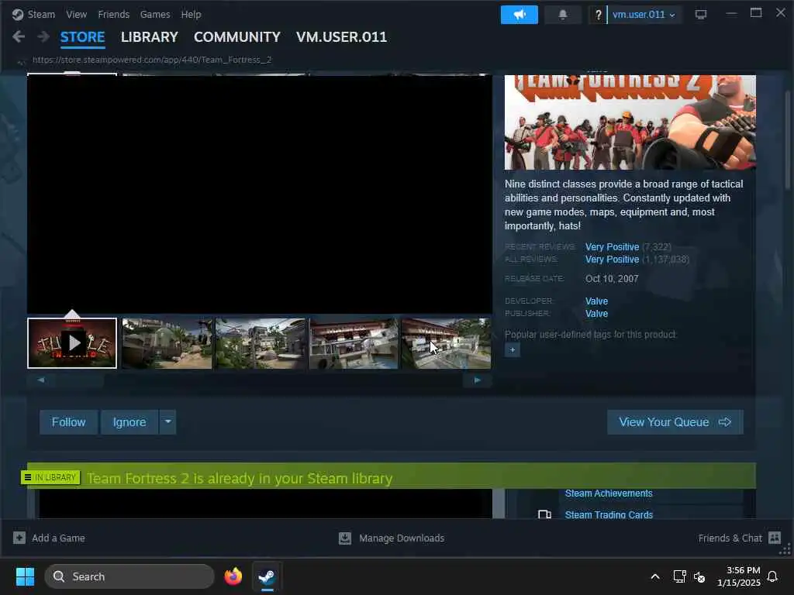Click the Steam taskbar icon
Viewport: 794px width, 595px height.
[267, 576]
